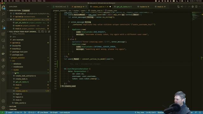The width and height of the screenshot is (203, 114).
Task: Click main* branch in status bar
Action: point(9,112)
